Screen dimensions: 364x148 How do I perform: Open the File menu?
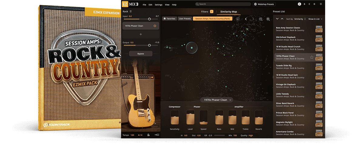point(144,5)
